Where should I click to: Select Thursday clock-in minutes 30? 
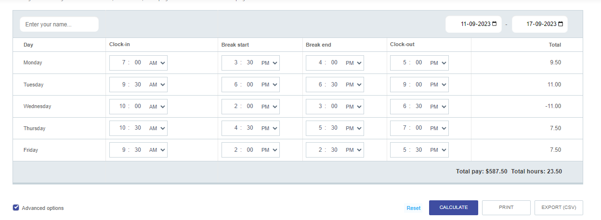tap(138, 128)
